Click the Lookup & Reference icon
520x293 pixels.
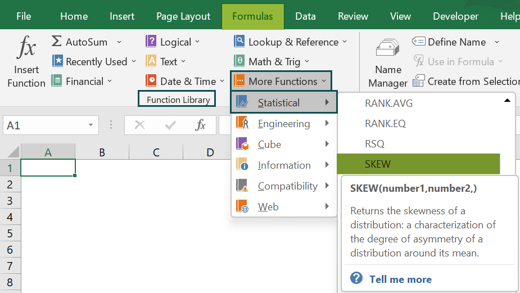[239, 42]
